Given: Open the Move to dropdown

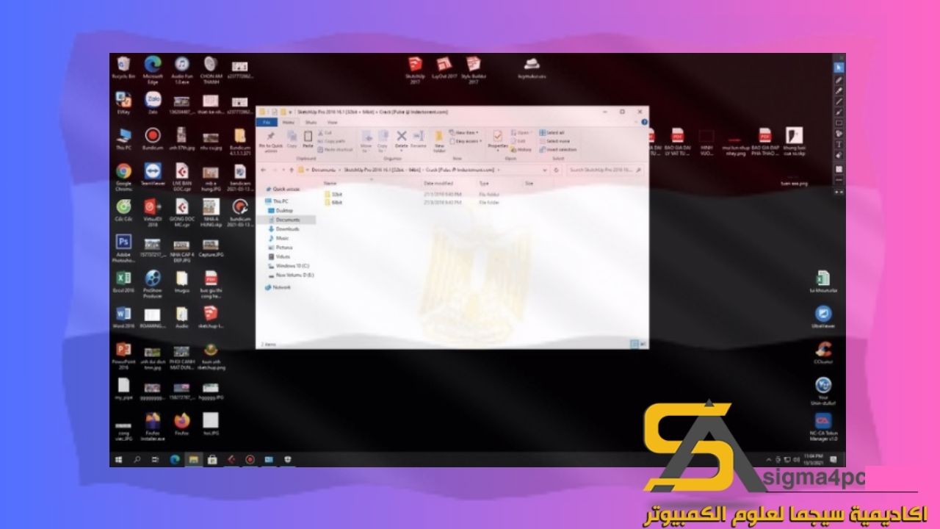Looking at the screenshot, I should click(x=366, y=140).
